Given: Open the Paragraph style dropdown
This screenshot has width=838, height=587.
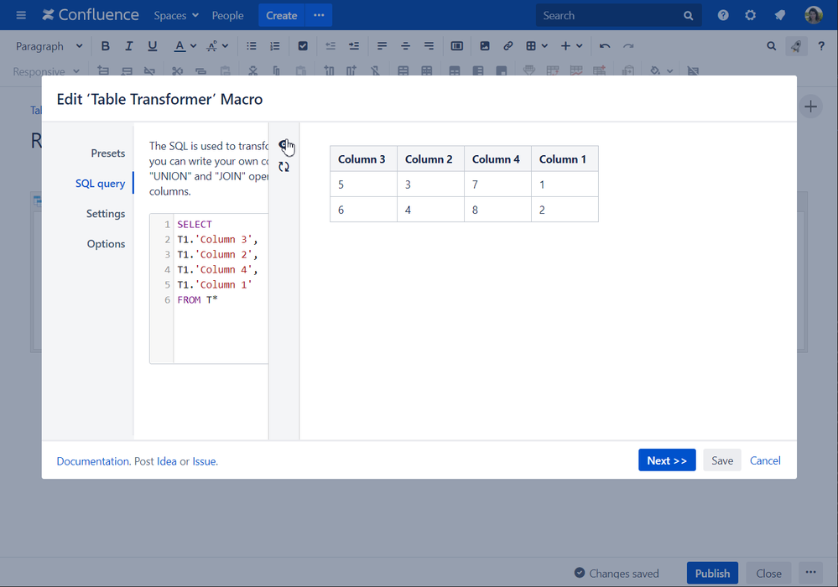Looking at the screenshot, I should (x=49, y=46).
